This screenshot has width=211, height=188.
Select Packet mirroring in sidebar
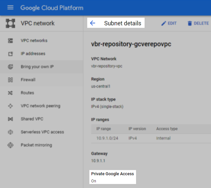tap(36, 145)
